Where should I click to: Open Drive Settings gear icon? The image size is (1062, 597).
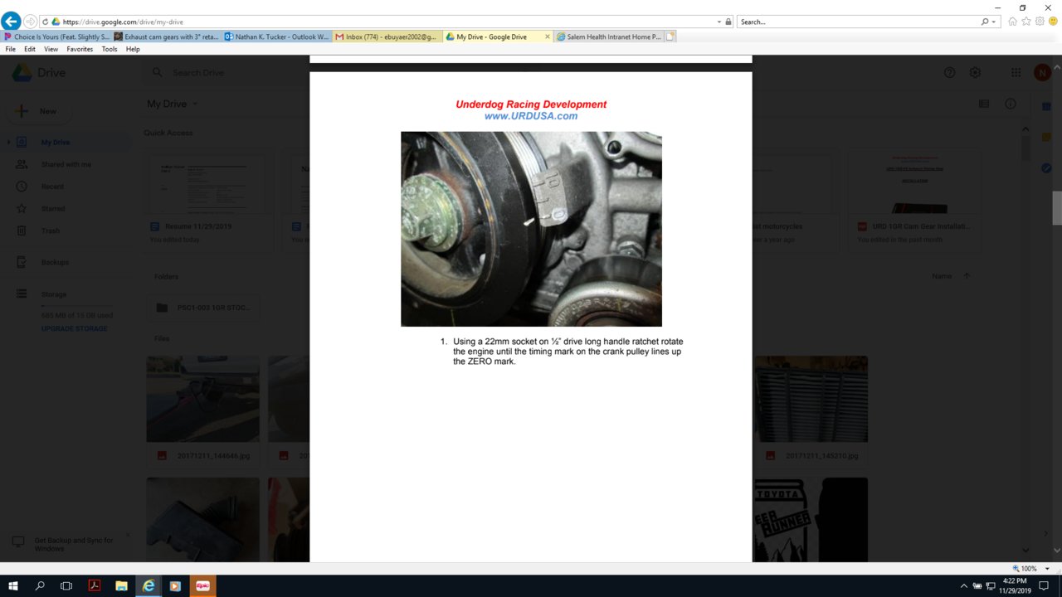tap(975, 73)
